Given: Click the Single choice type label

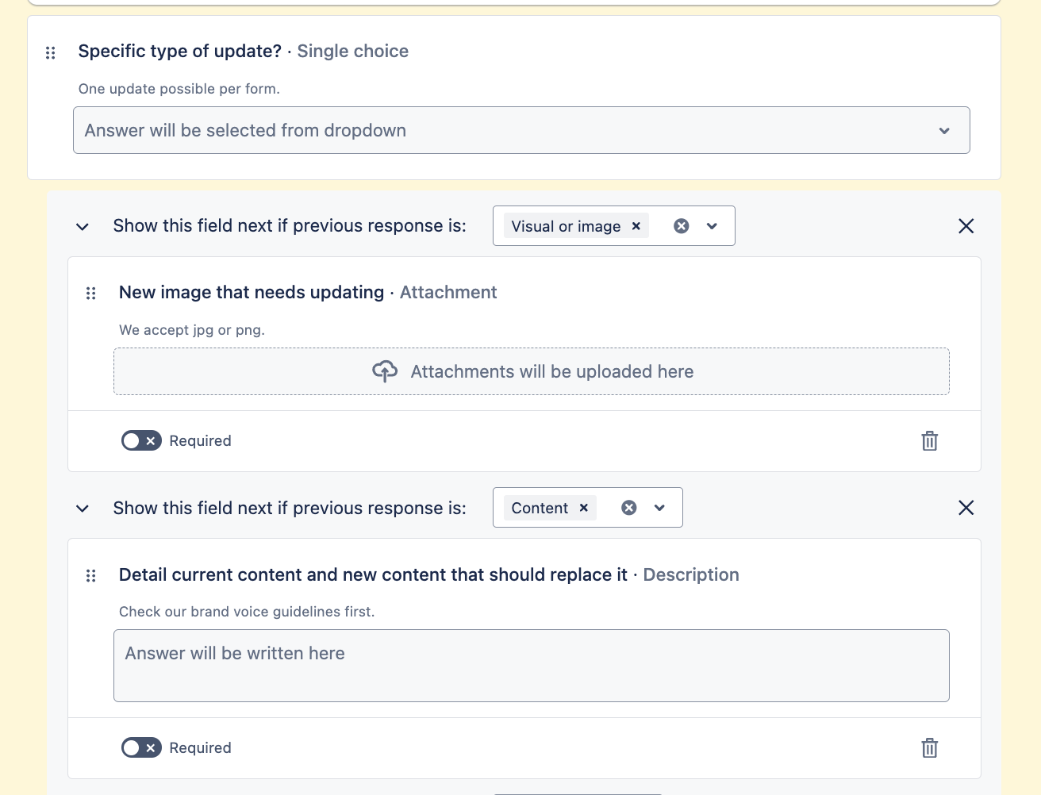Looking at the screenshot, I should [353, 51].
